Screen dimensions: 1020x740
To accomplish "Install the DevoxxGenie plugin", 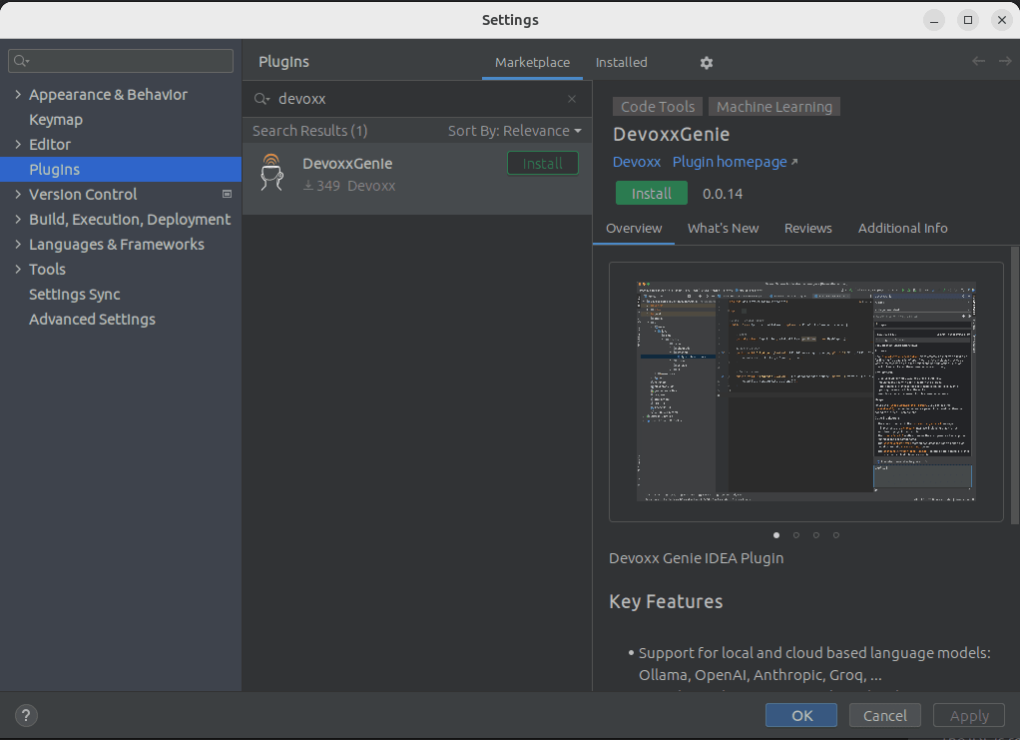I will pyautogui.click(x=651, y=193).
